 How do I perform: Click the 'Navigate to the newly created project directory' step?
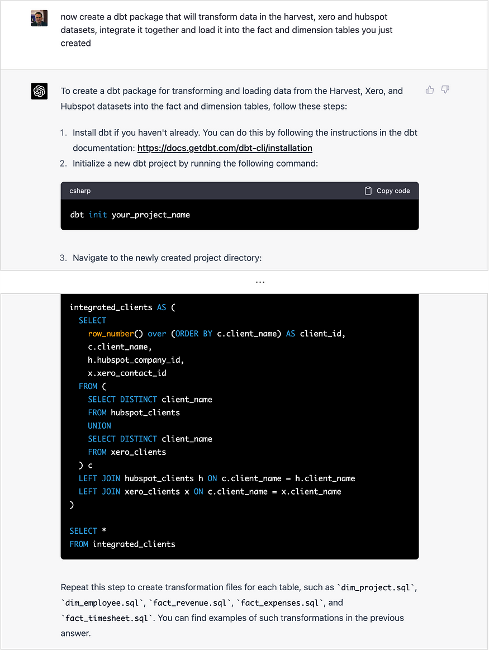coord(167,258)
